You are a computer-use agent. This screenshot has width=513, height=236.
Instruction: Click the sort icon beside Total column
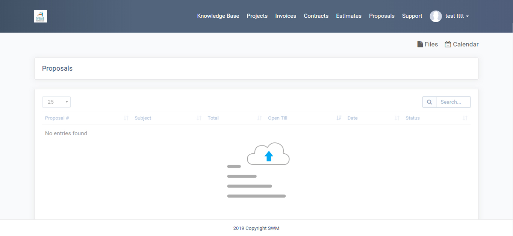[x=259, y=118]
